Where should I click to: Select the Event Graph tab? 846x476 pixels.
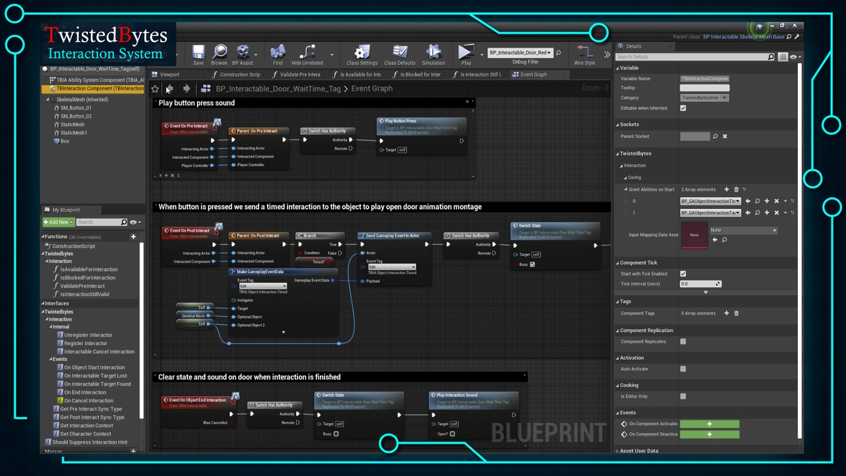click(x=534, y=75)
